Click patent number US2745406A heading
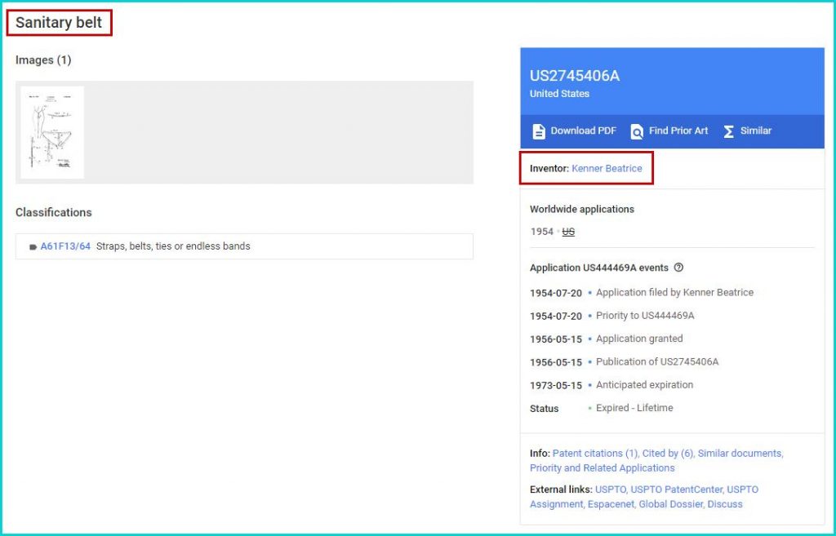836x536 pixels. 575,76
